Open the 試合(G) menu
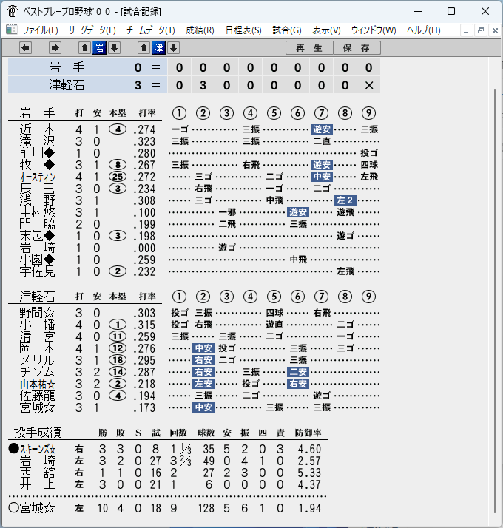The width and height of the screenshot is (503, 528). point(287,30)
